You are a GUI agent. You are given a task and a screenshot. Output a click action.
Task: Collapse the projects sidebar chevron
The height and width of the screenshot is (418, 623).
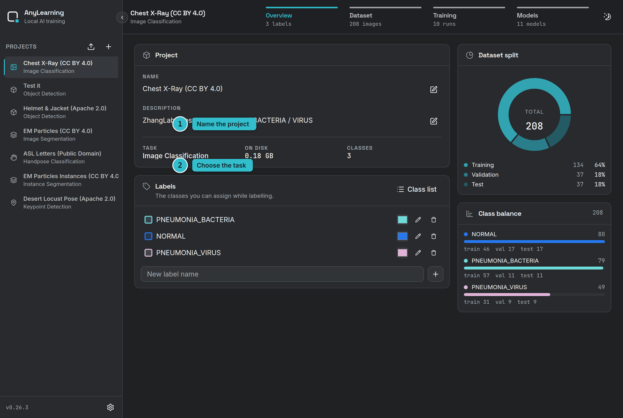[122, 17]
